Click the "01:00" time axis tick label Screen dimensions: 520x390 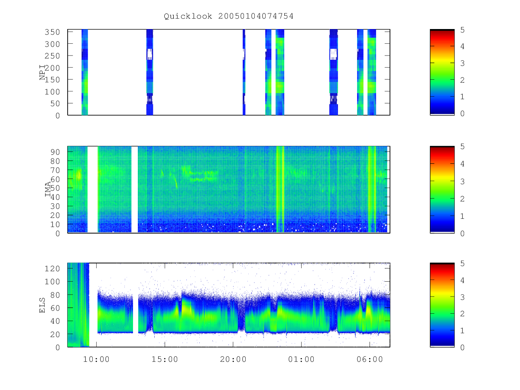click(x=301, y=359)
